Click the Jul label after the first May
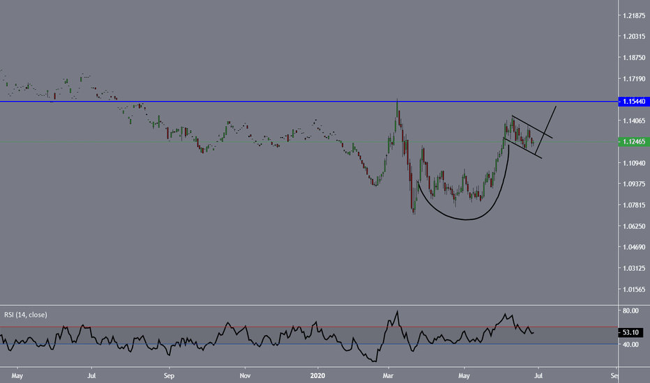Viewport: 650px width, 383px height. pos(91,376)
